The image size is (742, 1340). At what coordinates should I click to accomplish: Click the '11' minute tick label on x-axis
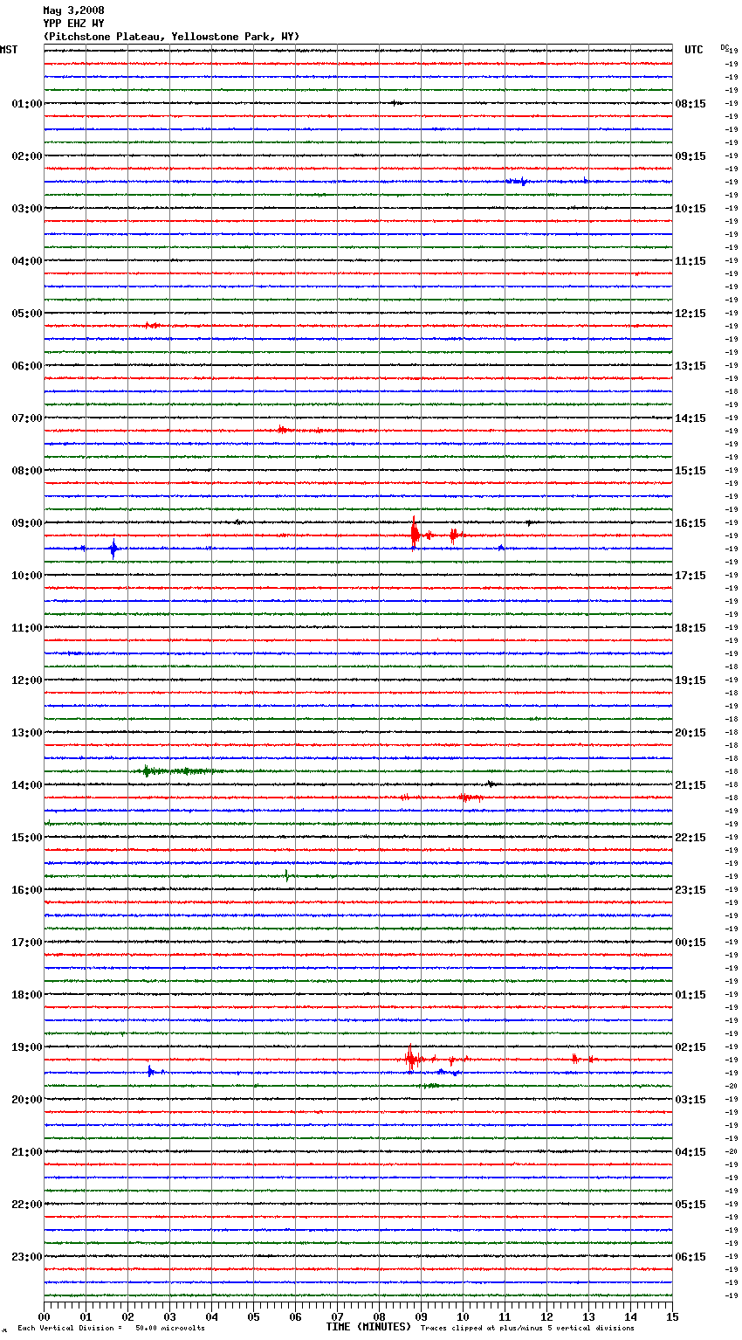coord(505,1316)
